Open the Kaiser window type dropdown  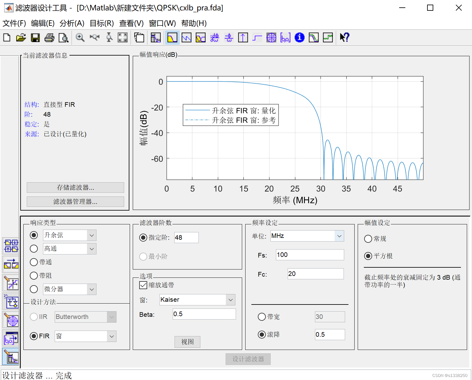230,300
